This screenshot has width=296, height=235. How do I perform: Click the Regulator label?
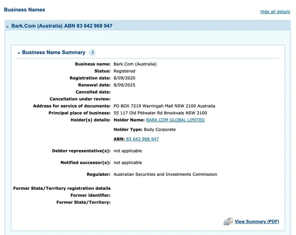coord(99,174)
